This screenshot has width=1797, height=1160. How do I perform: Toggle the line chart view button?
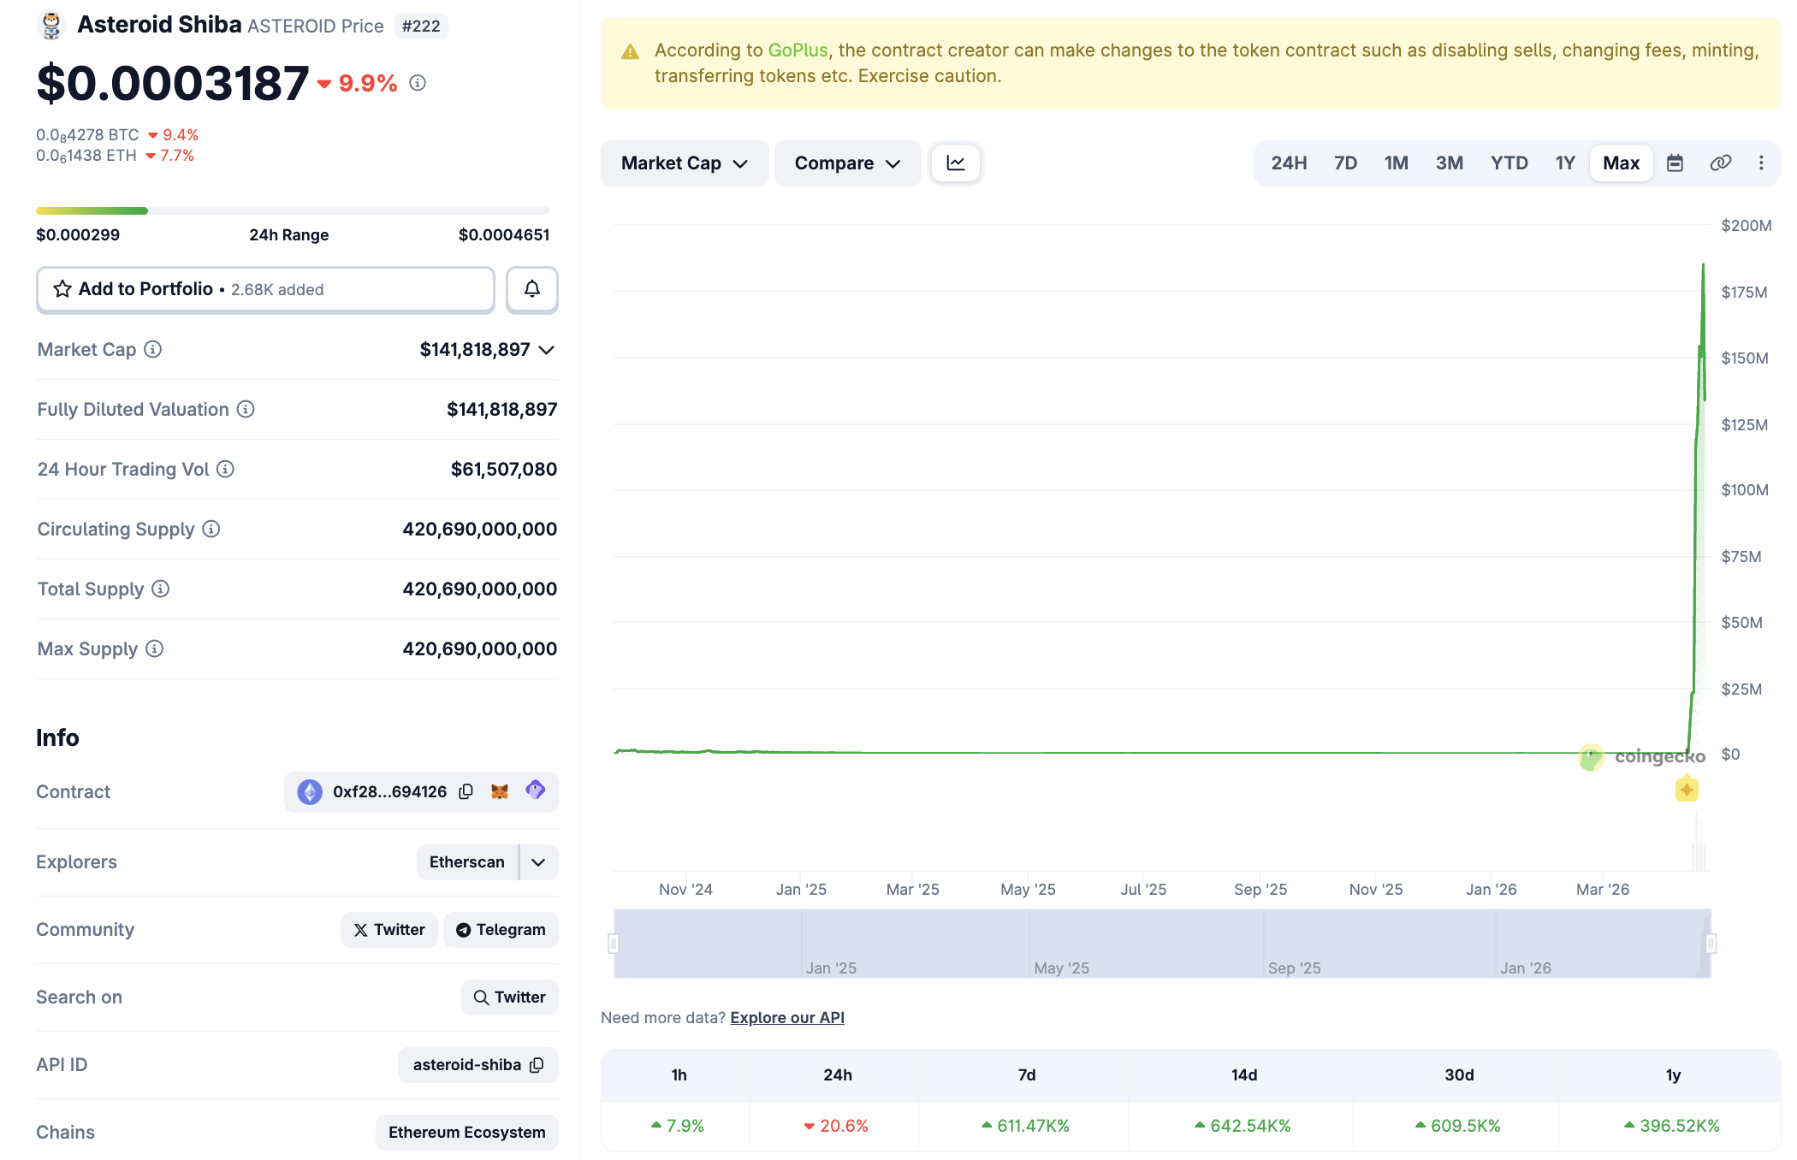tap(956, 163)
